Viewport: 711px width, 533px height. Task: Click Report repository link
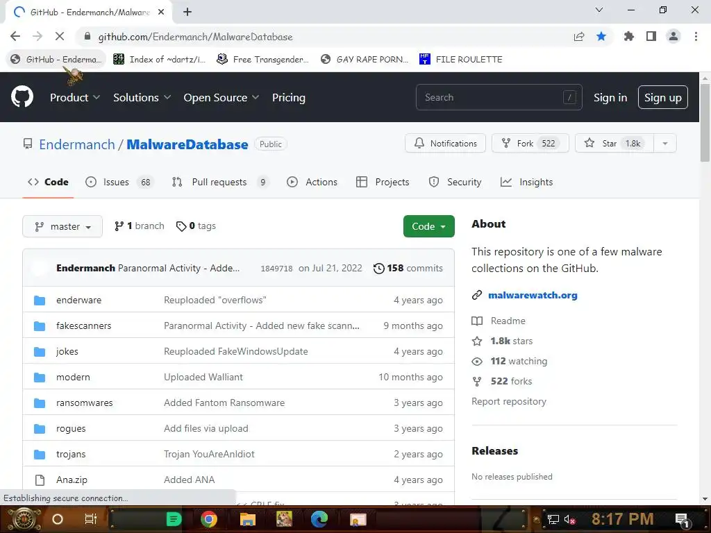pos(509,402)
